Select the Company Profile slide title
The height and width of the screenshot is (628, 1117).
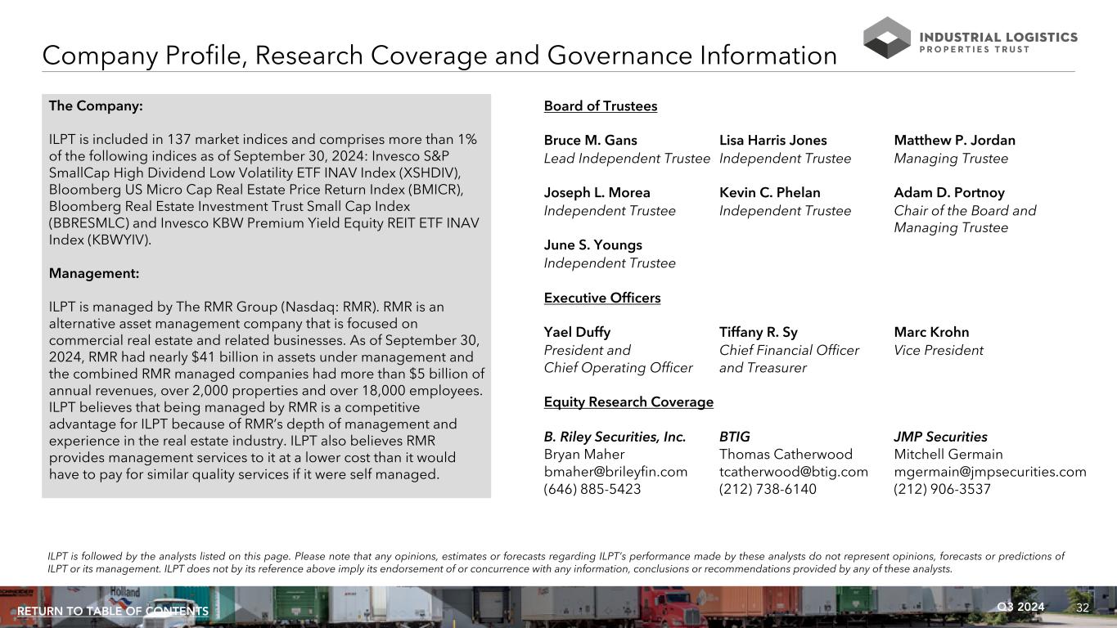[439, 56]
